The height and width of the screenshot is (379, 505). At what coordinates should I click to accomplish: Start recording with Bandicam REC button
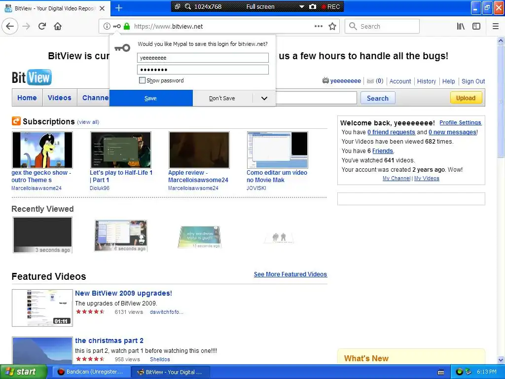331,6
